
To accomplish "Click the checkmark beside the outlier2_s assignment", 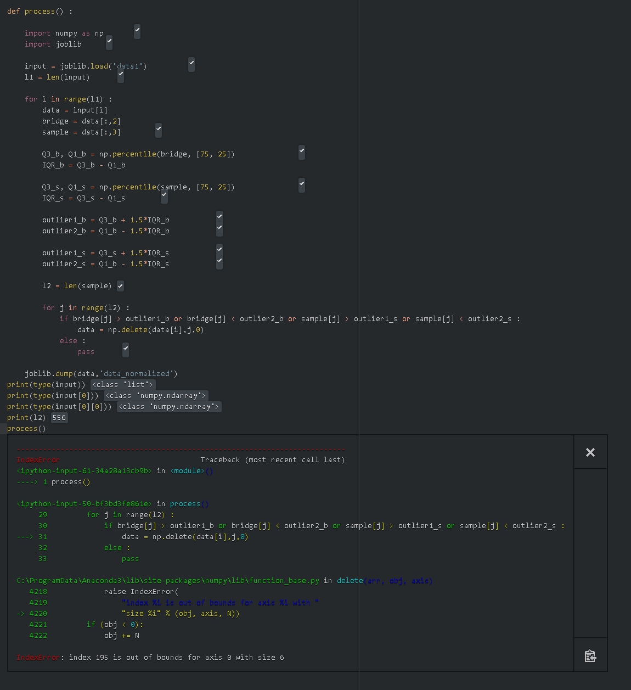I will tap(219, 262).
